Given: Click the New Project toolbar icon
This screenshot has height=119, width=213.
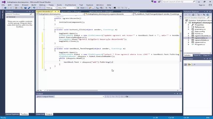Looking at the screenshot, I should 16,8.
